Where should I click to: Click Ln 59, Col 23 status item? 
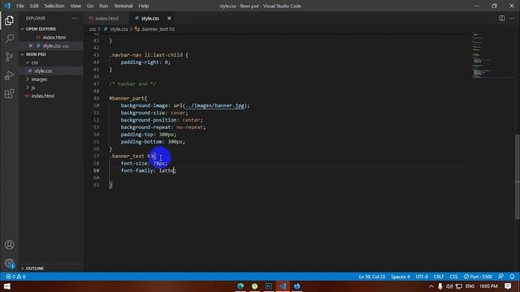click(x=371, y=277)
